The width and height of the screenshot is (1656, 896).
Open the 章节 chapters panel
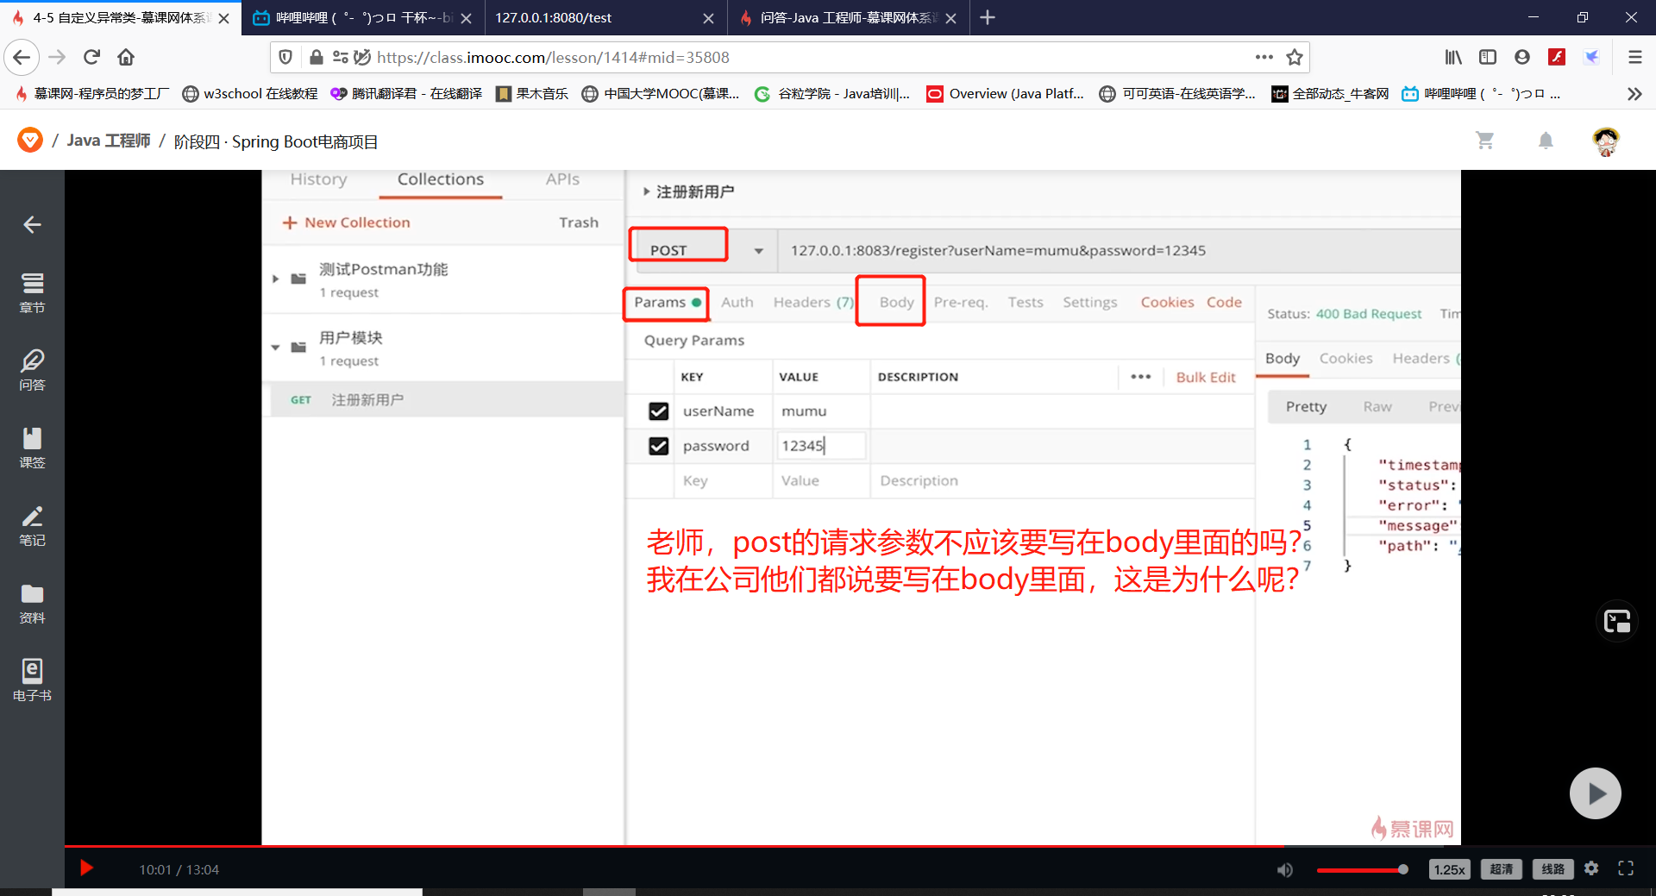[x=32, y=292]
